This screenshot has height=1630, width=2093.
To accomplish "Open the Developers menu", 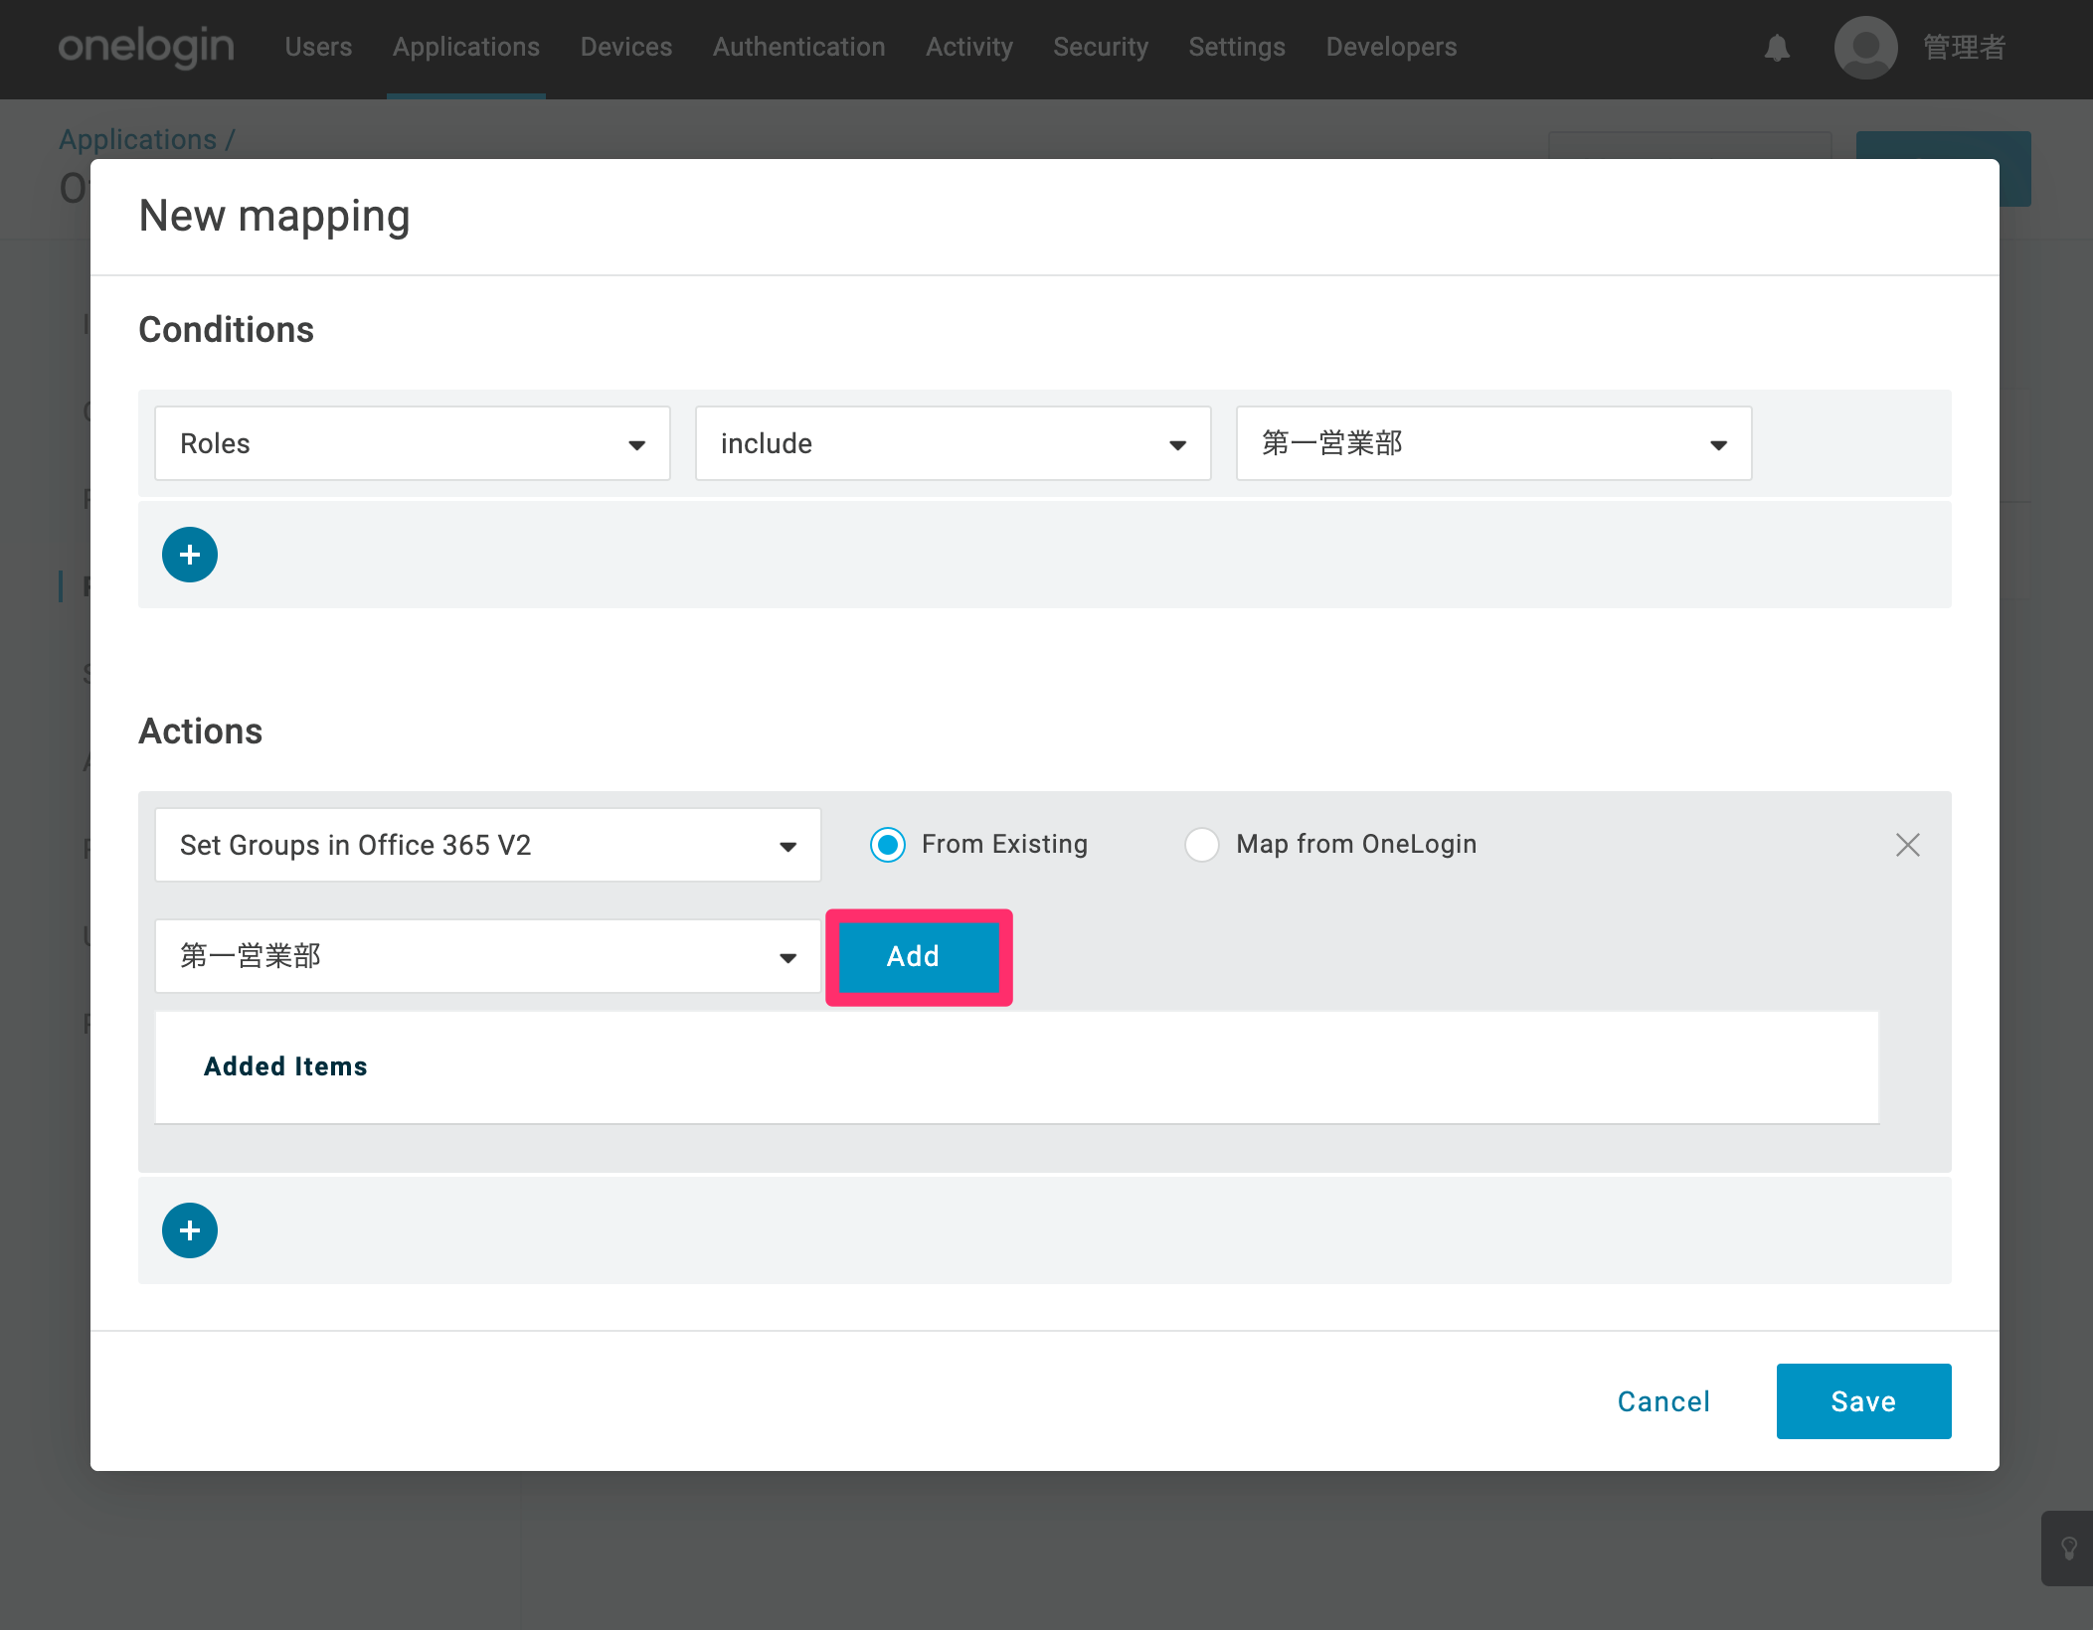I will pos(1392,47).
